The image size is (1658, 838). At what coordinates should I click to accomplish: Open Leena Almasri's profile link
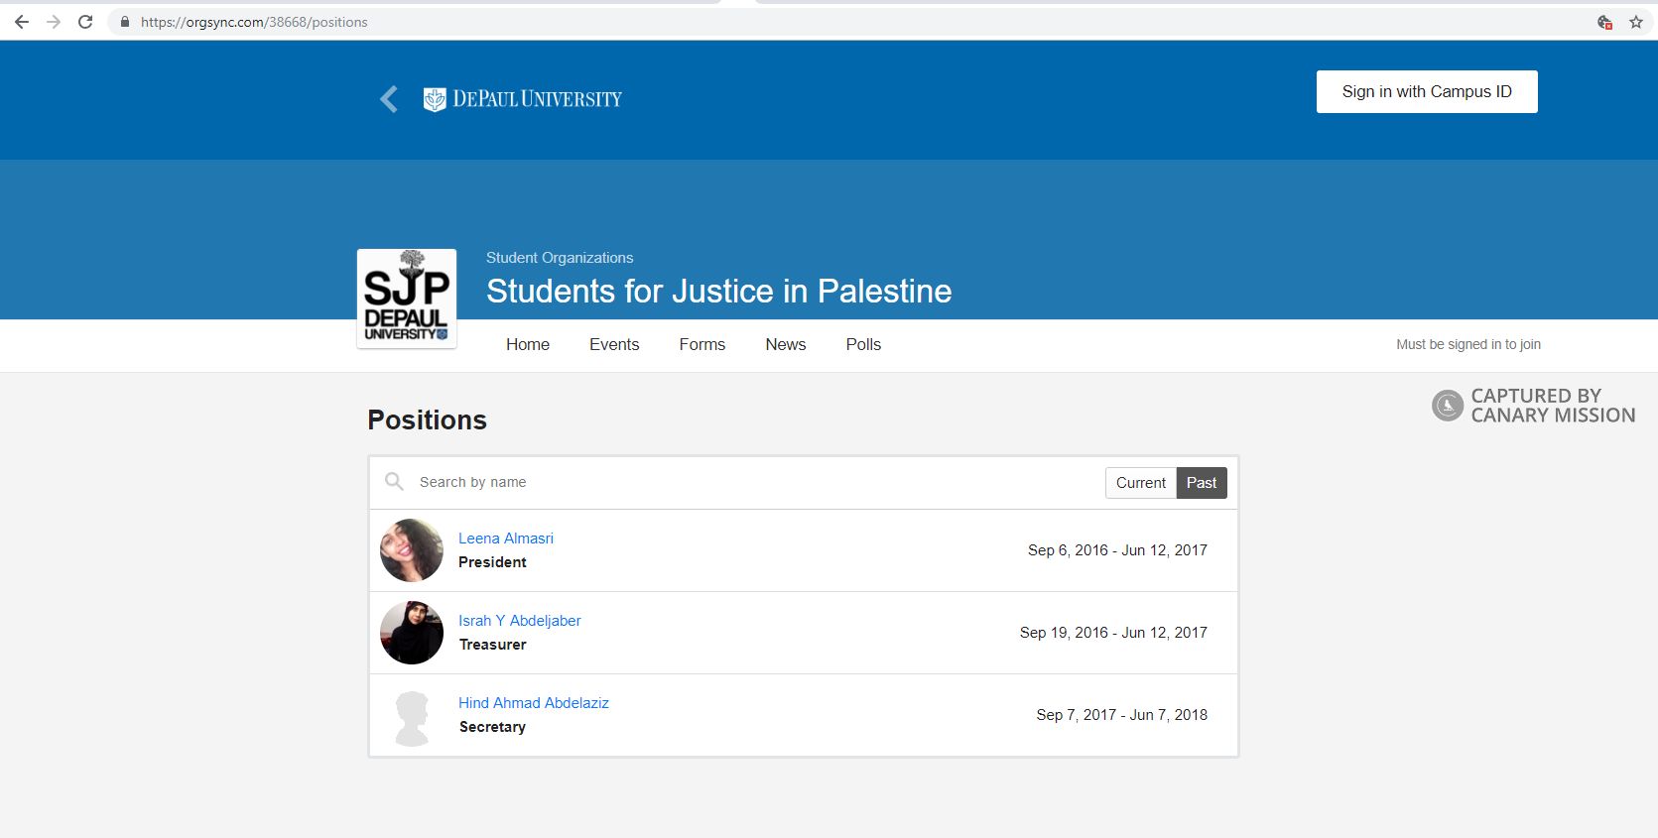point(505,538)
